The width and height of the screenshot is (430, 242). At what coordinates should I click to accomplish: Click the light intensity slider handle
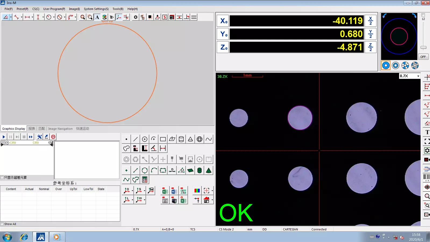pos(423,48)
